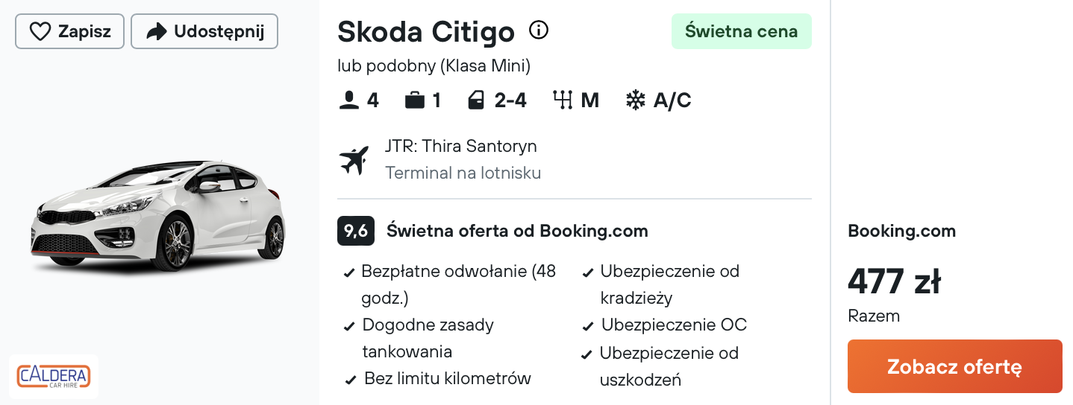Click Świetna oferta od Booking.com text
This screenshot has height=405, width=1073.
pyautogui.click(x=517, y=231)
